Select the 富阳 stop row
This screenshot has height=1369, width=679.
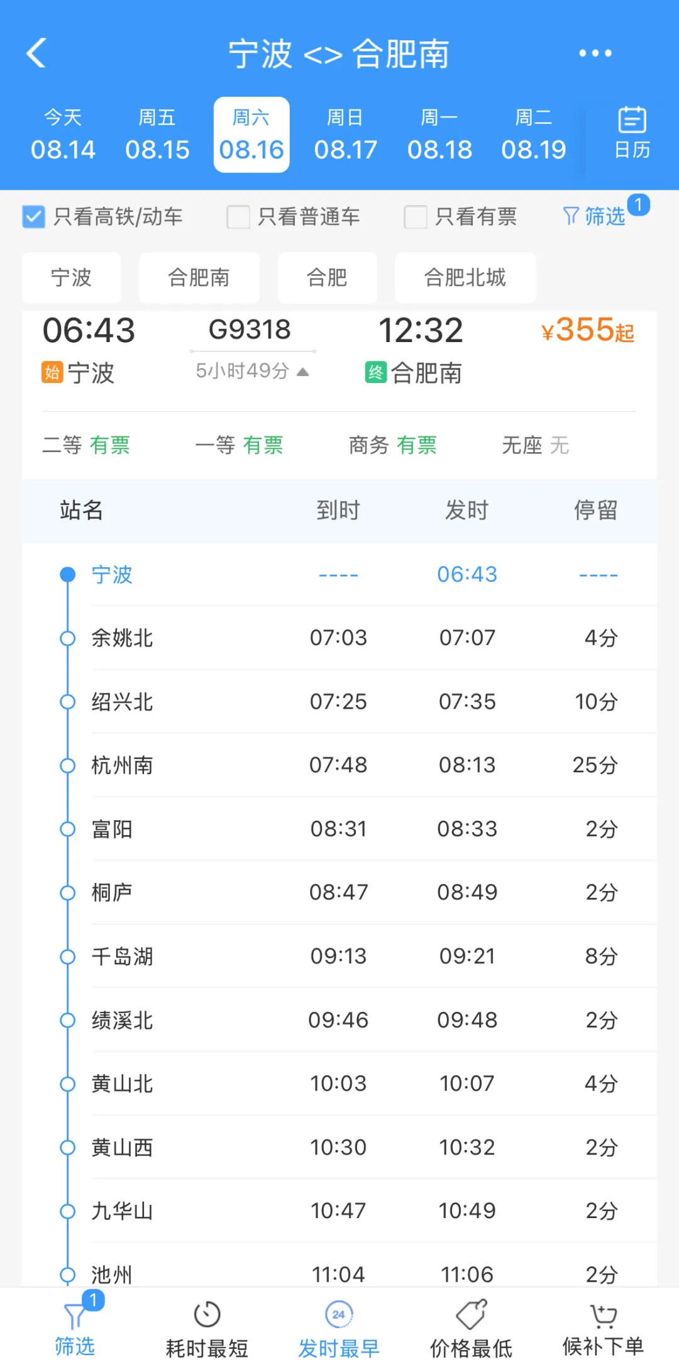coord(339,829)
